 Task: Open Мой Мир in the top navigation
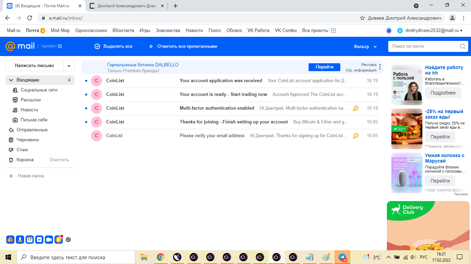60,31
